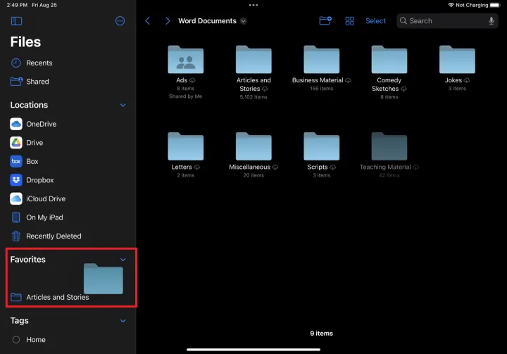Open the sidebar more options ellipsis
507x354 pixels.
pos(120,21)
